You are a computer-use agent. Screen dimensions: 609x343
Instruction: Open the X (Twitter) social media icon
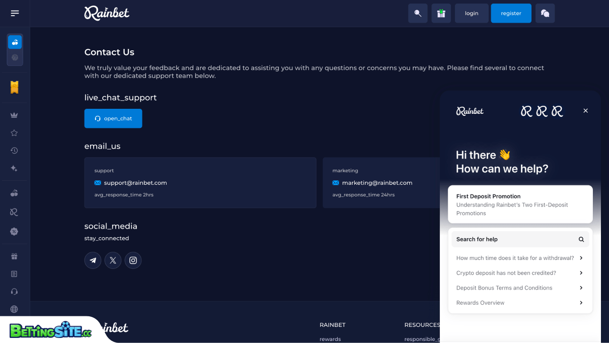pyautogui.click(x=113, y=260)
